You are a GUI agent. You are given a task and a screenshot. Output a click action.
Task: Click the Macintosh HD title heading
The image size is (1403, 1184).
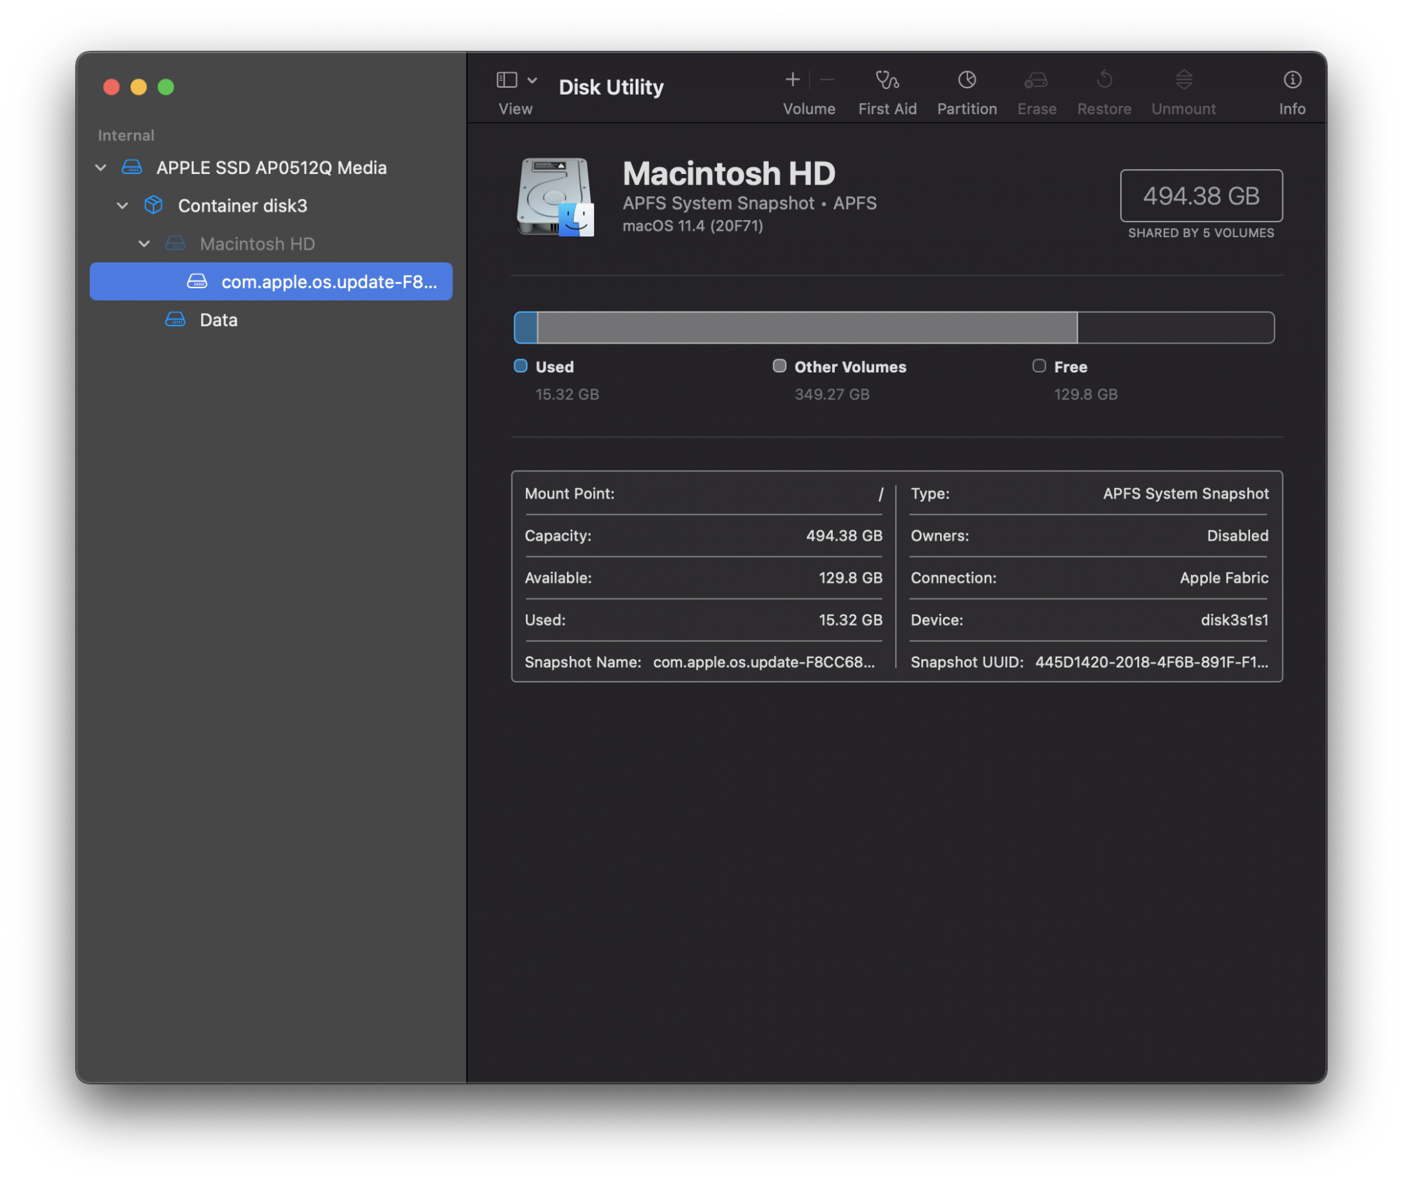click(729, 174)
